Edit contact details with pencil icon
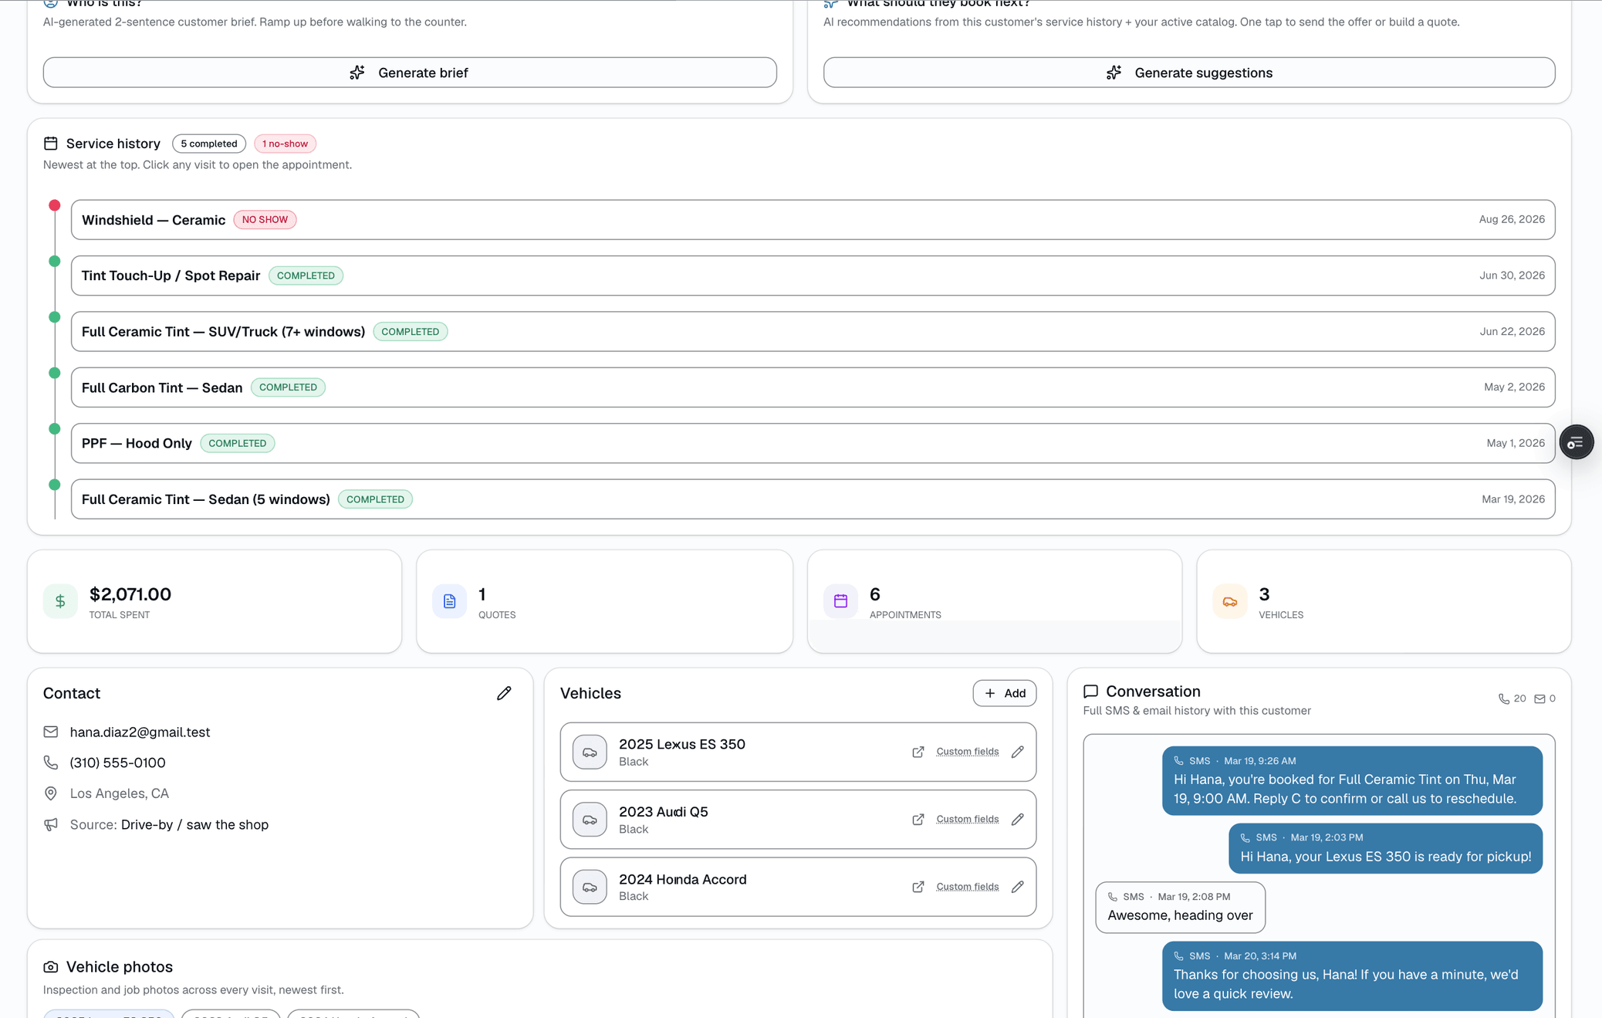This screenshot has height=1018, width=1602. (x=504, y=693)
